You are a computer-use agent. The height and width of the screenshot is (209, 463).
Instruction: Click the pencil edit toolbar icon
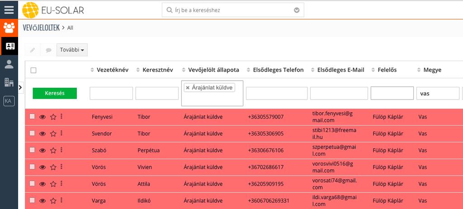pyautogui.click(x=33, y=50)
